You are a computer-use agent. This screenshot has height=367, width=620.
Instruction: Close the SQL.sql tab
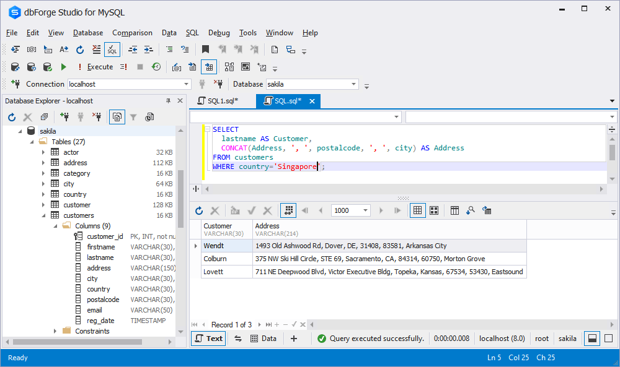pos(312,101)
